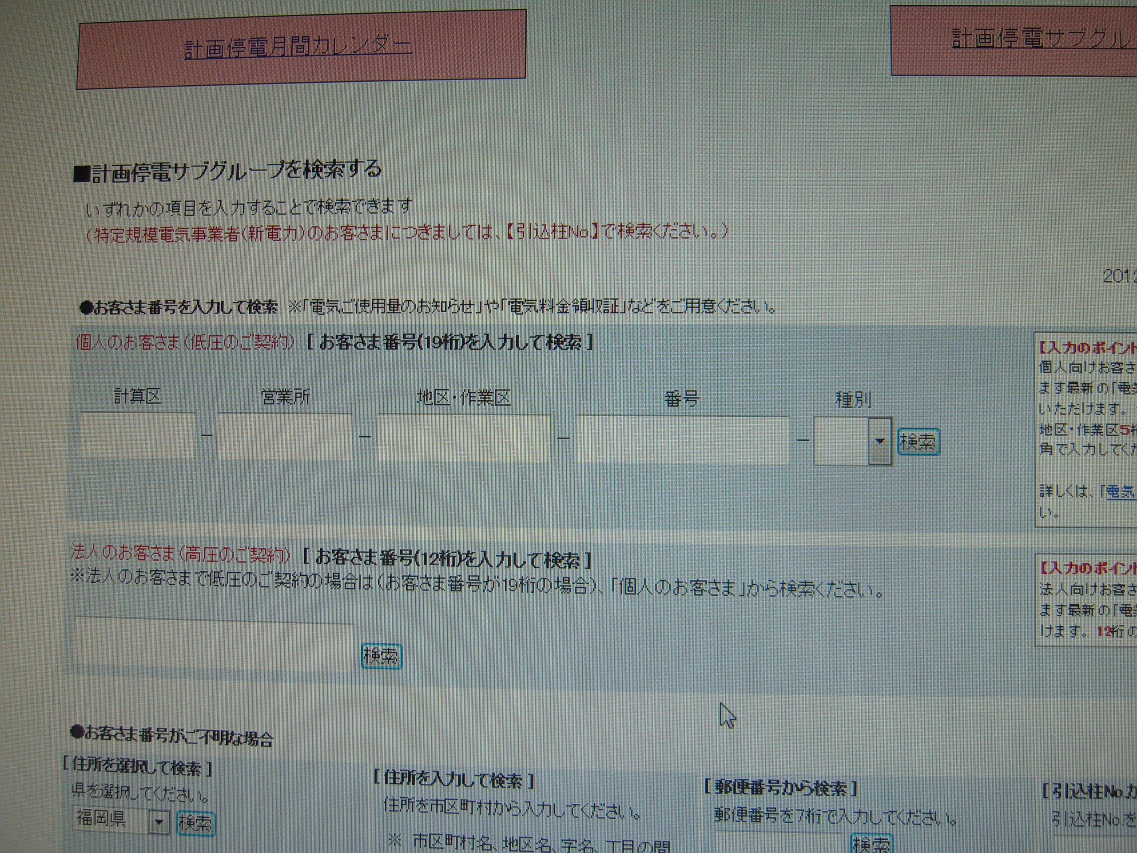Click the text いずれかの項目を入力することで検索できます
Image resolution: width=1137 pixels, height=853 pixels.
[249, 208]
